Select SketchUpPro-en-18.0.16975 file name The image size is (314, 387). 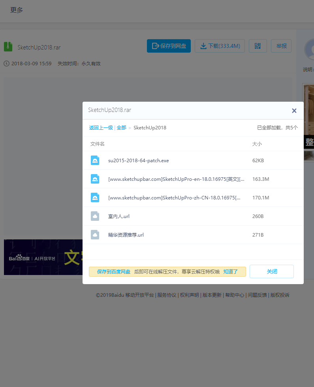(176, 179)
